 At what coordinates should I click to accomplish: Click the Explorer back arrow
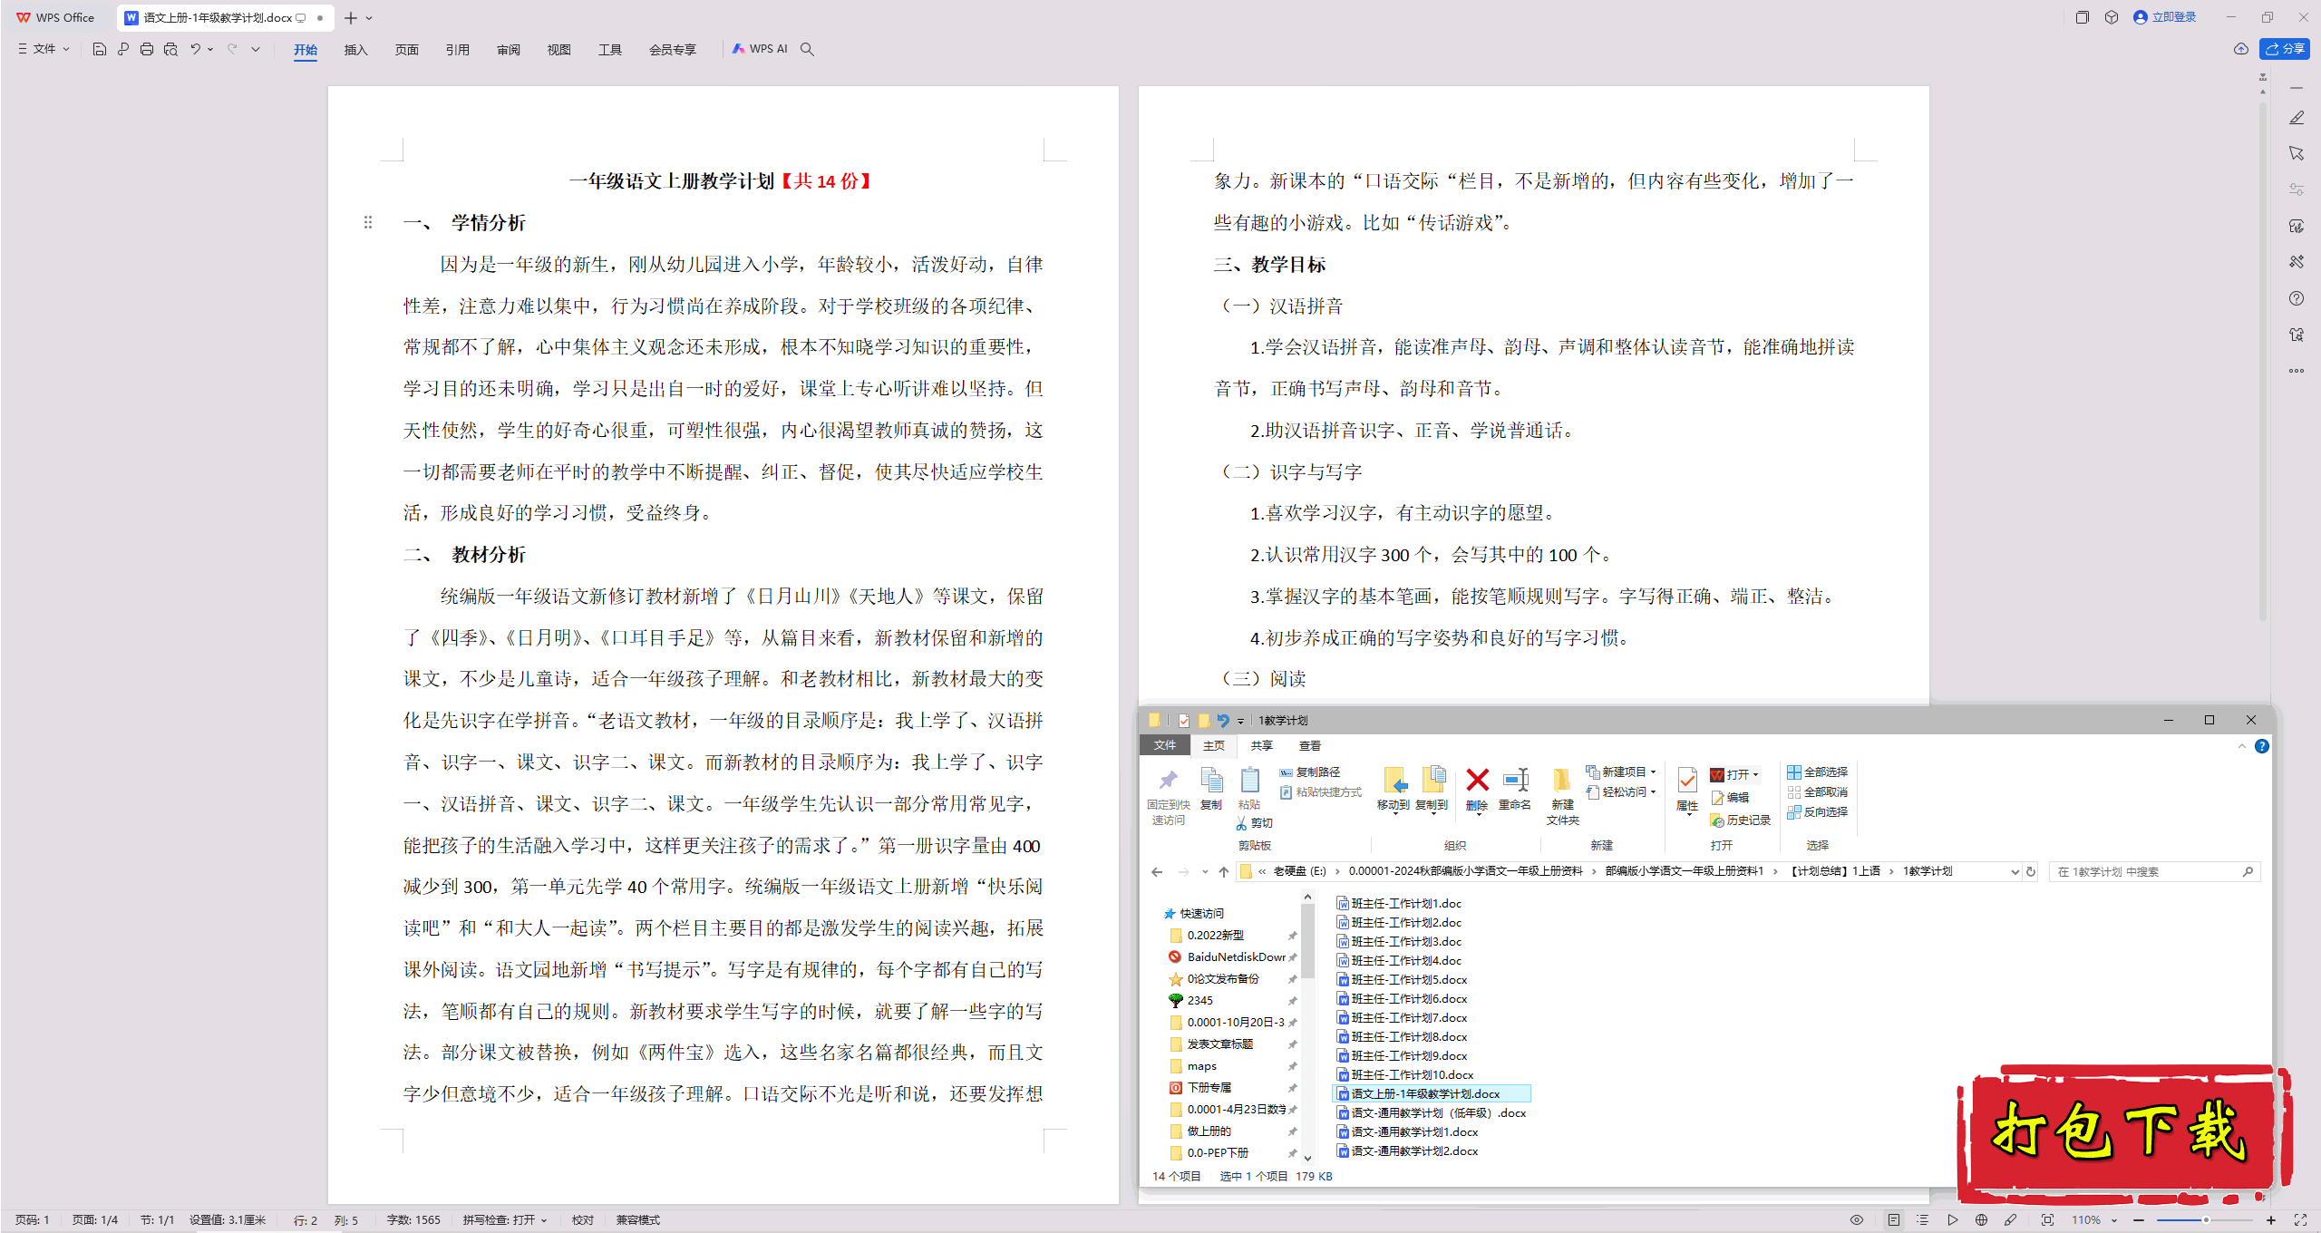coord(1157,872)
